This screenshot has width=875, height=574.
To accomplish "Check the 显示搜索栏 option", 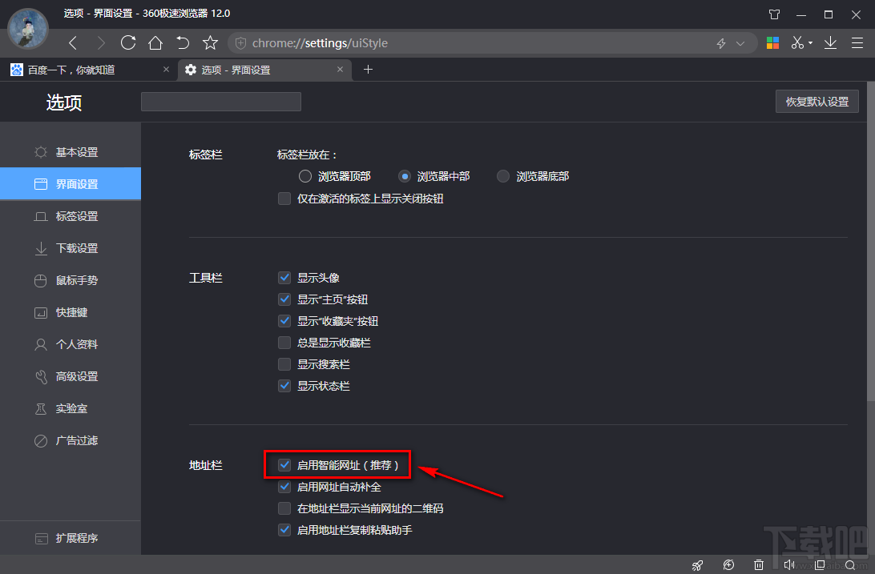I will pyautogui.click(x=284, y=364).
